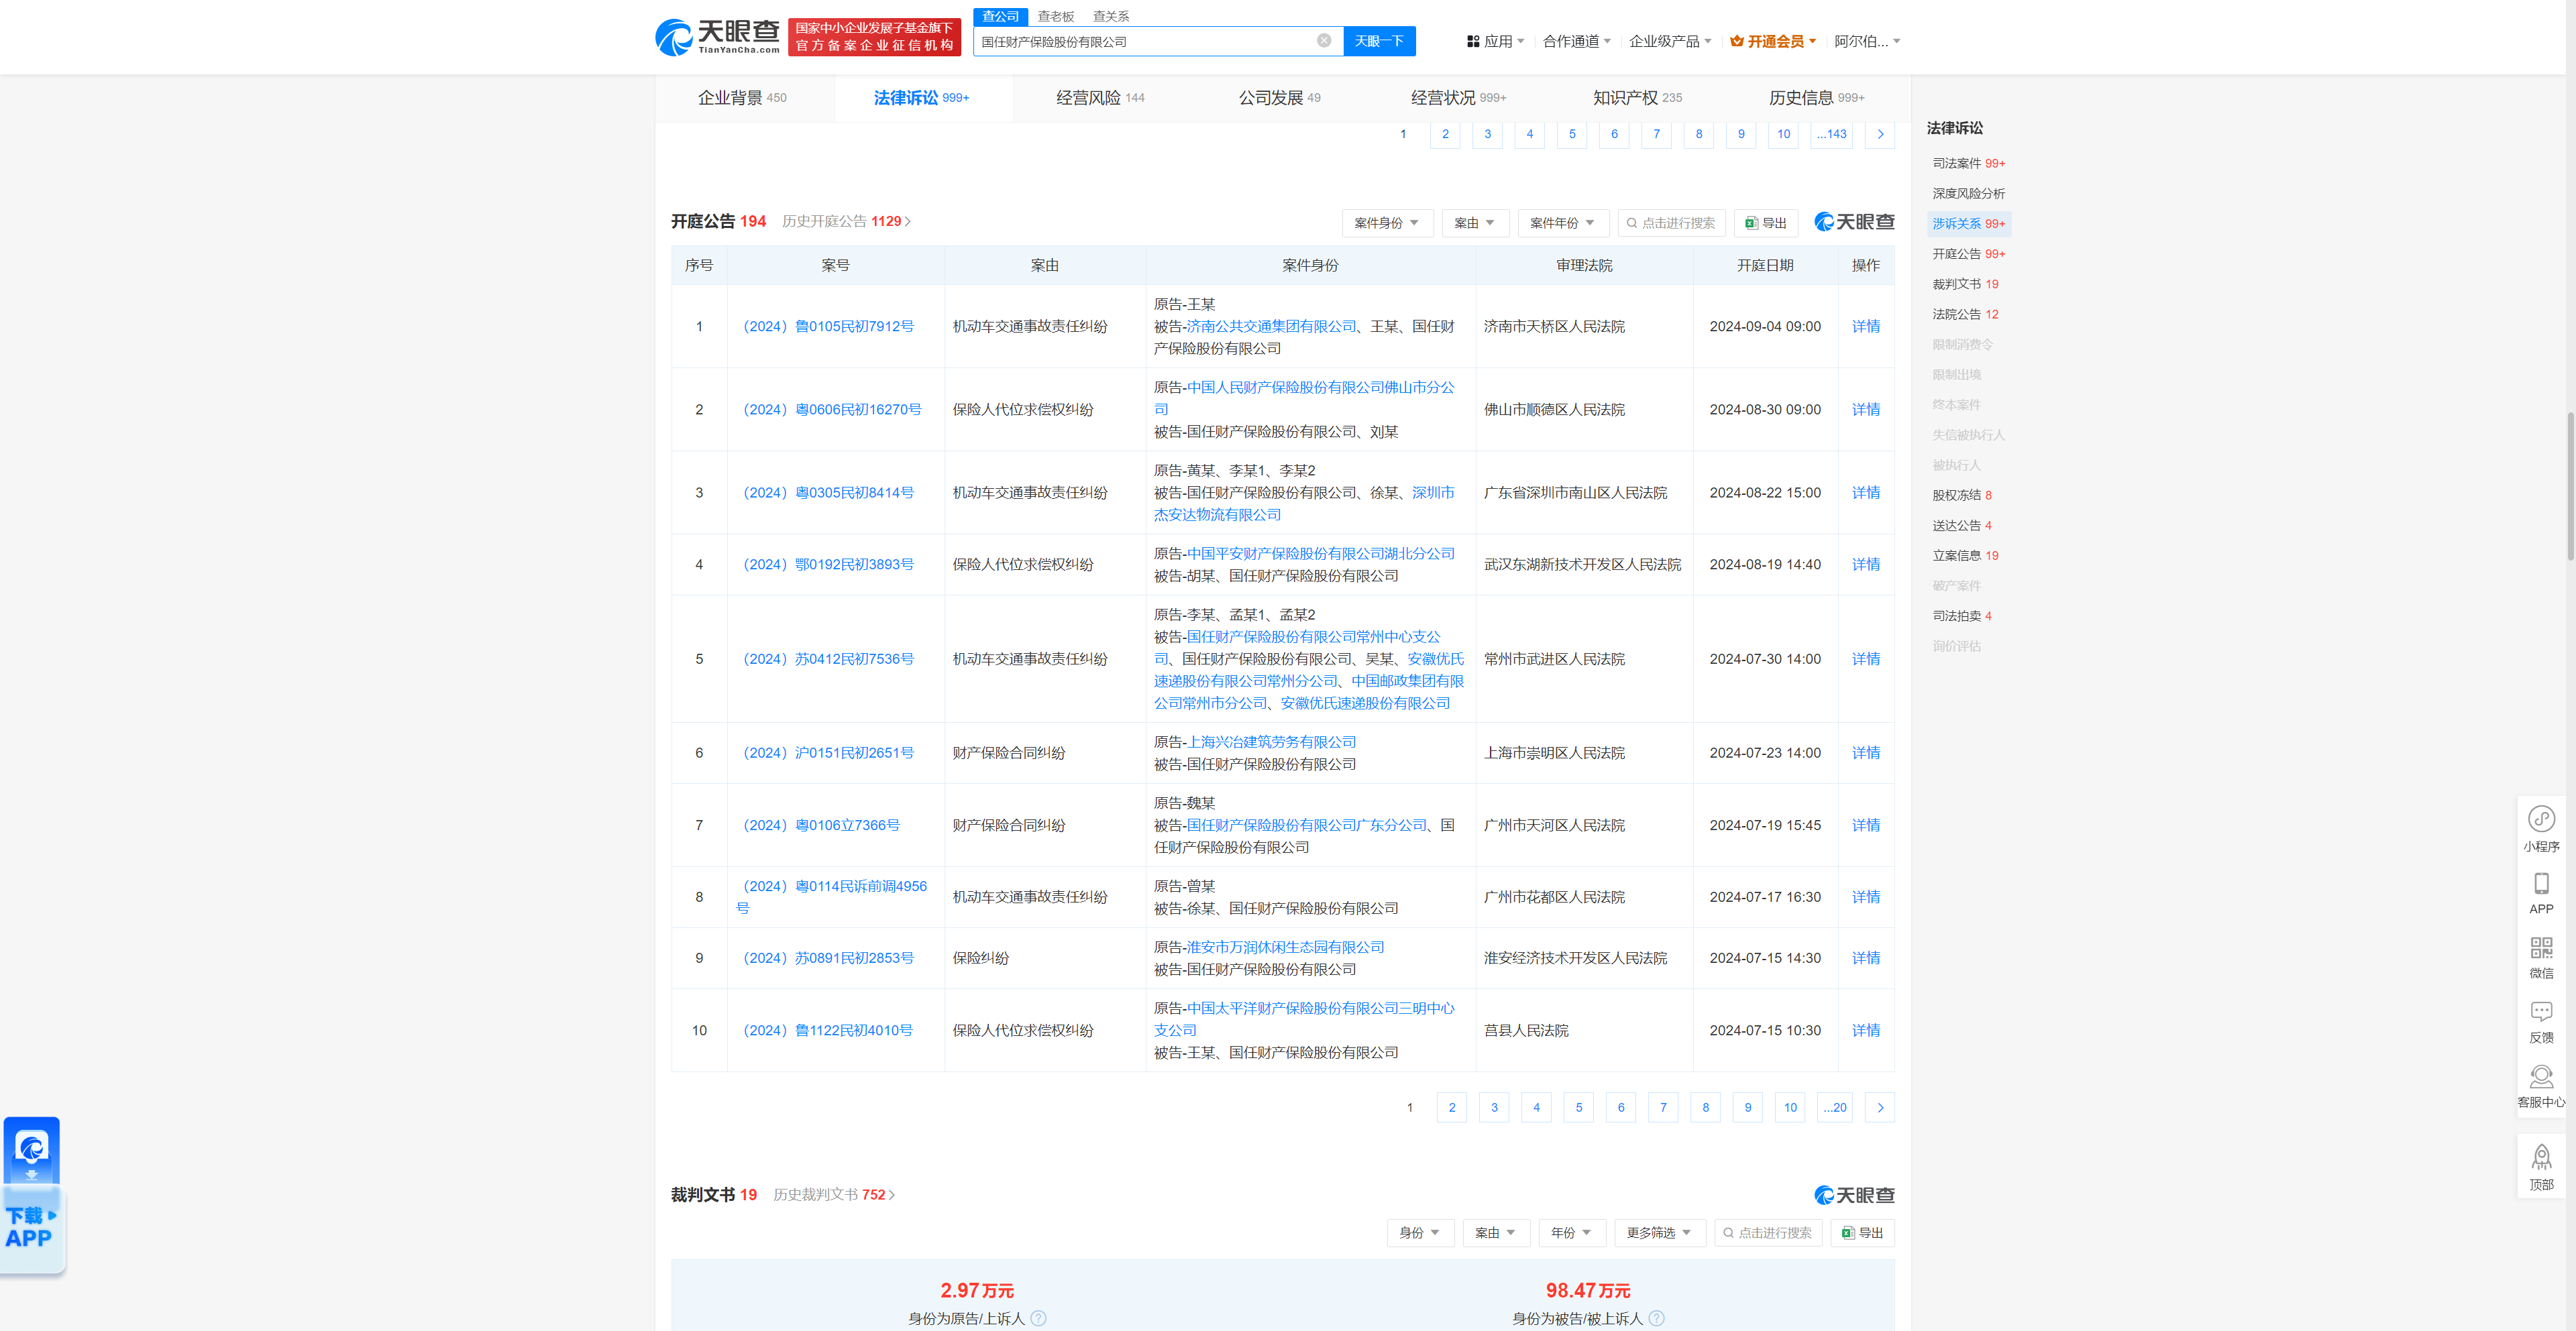Open case (2024)沪0151民初2651号
Image resolution: width=2576 pixels, height=1331 pixels.
pyautogui.click(x=828, y=752)
